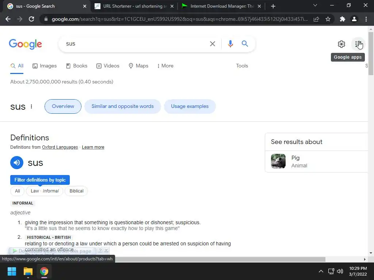Open the Learn more link
The height and width of the screenshot is (280, 374).
tap(93, 147)
